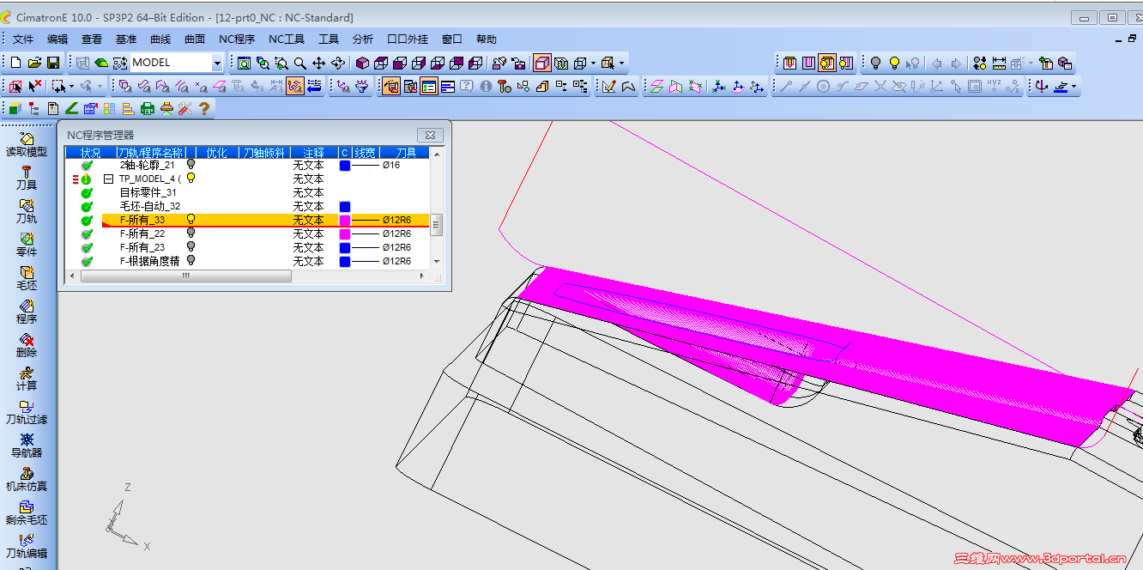Click the 刀具 column header
Viewport: 1143px width, 570px height.
click(x=406, y=153)
